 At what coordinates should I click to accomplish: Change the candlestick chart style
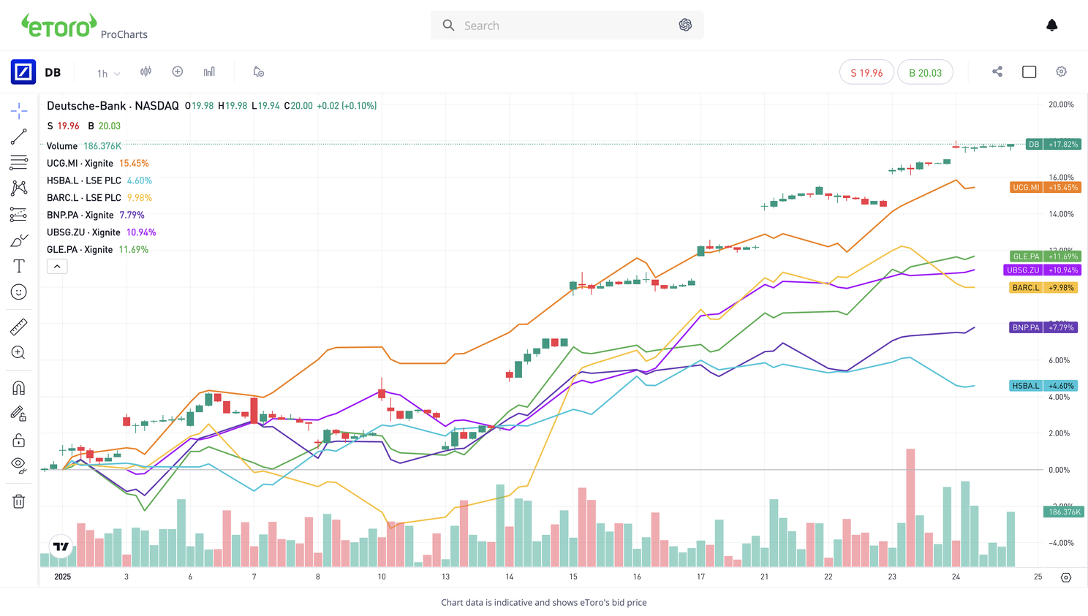pyautogui.click(x=146, y=72)
